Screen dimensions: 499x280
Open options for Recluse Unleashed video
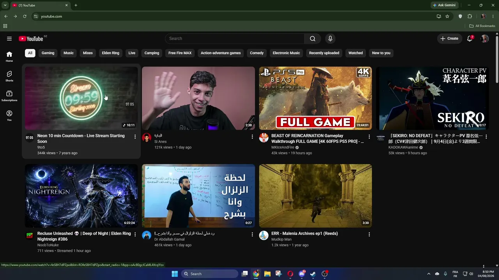[x=135, y=234]
